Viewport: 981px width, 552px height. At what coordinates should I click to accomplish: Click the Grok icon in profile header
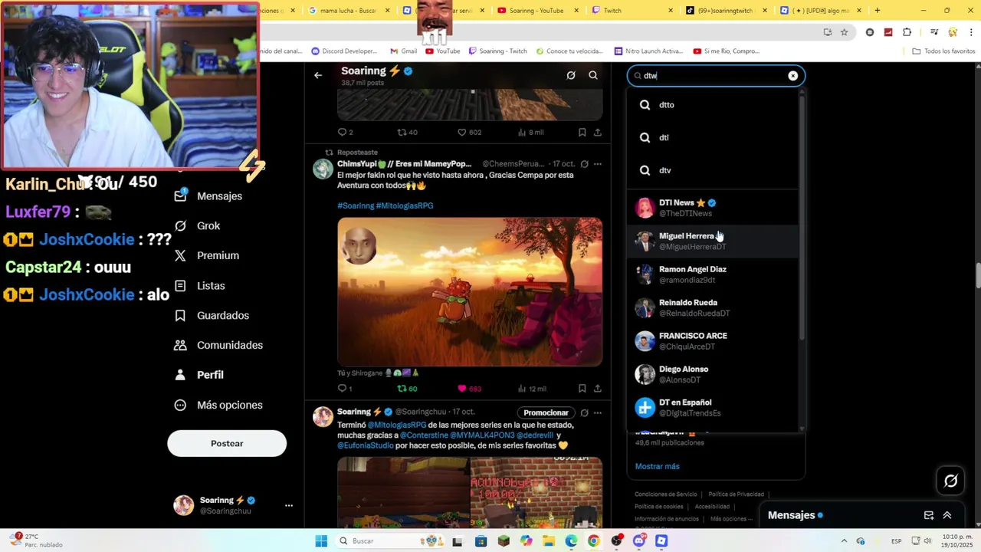[x=571, y=75]
